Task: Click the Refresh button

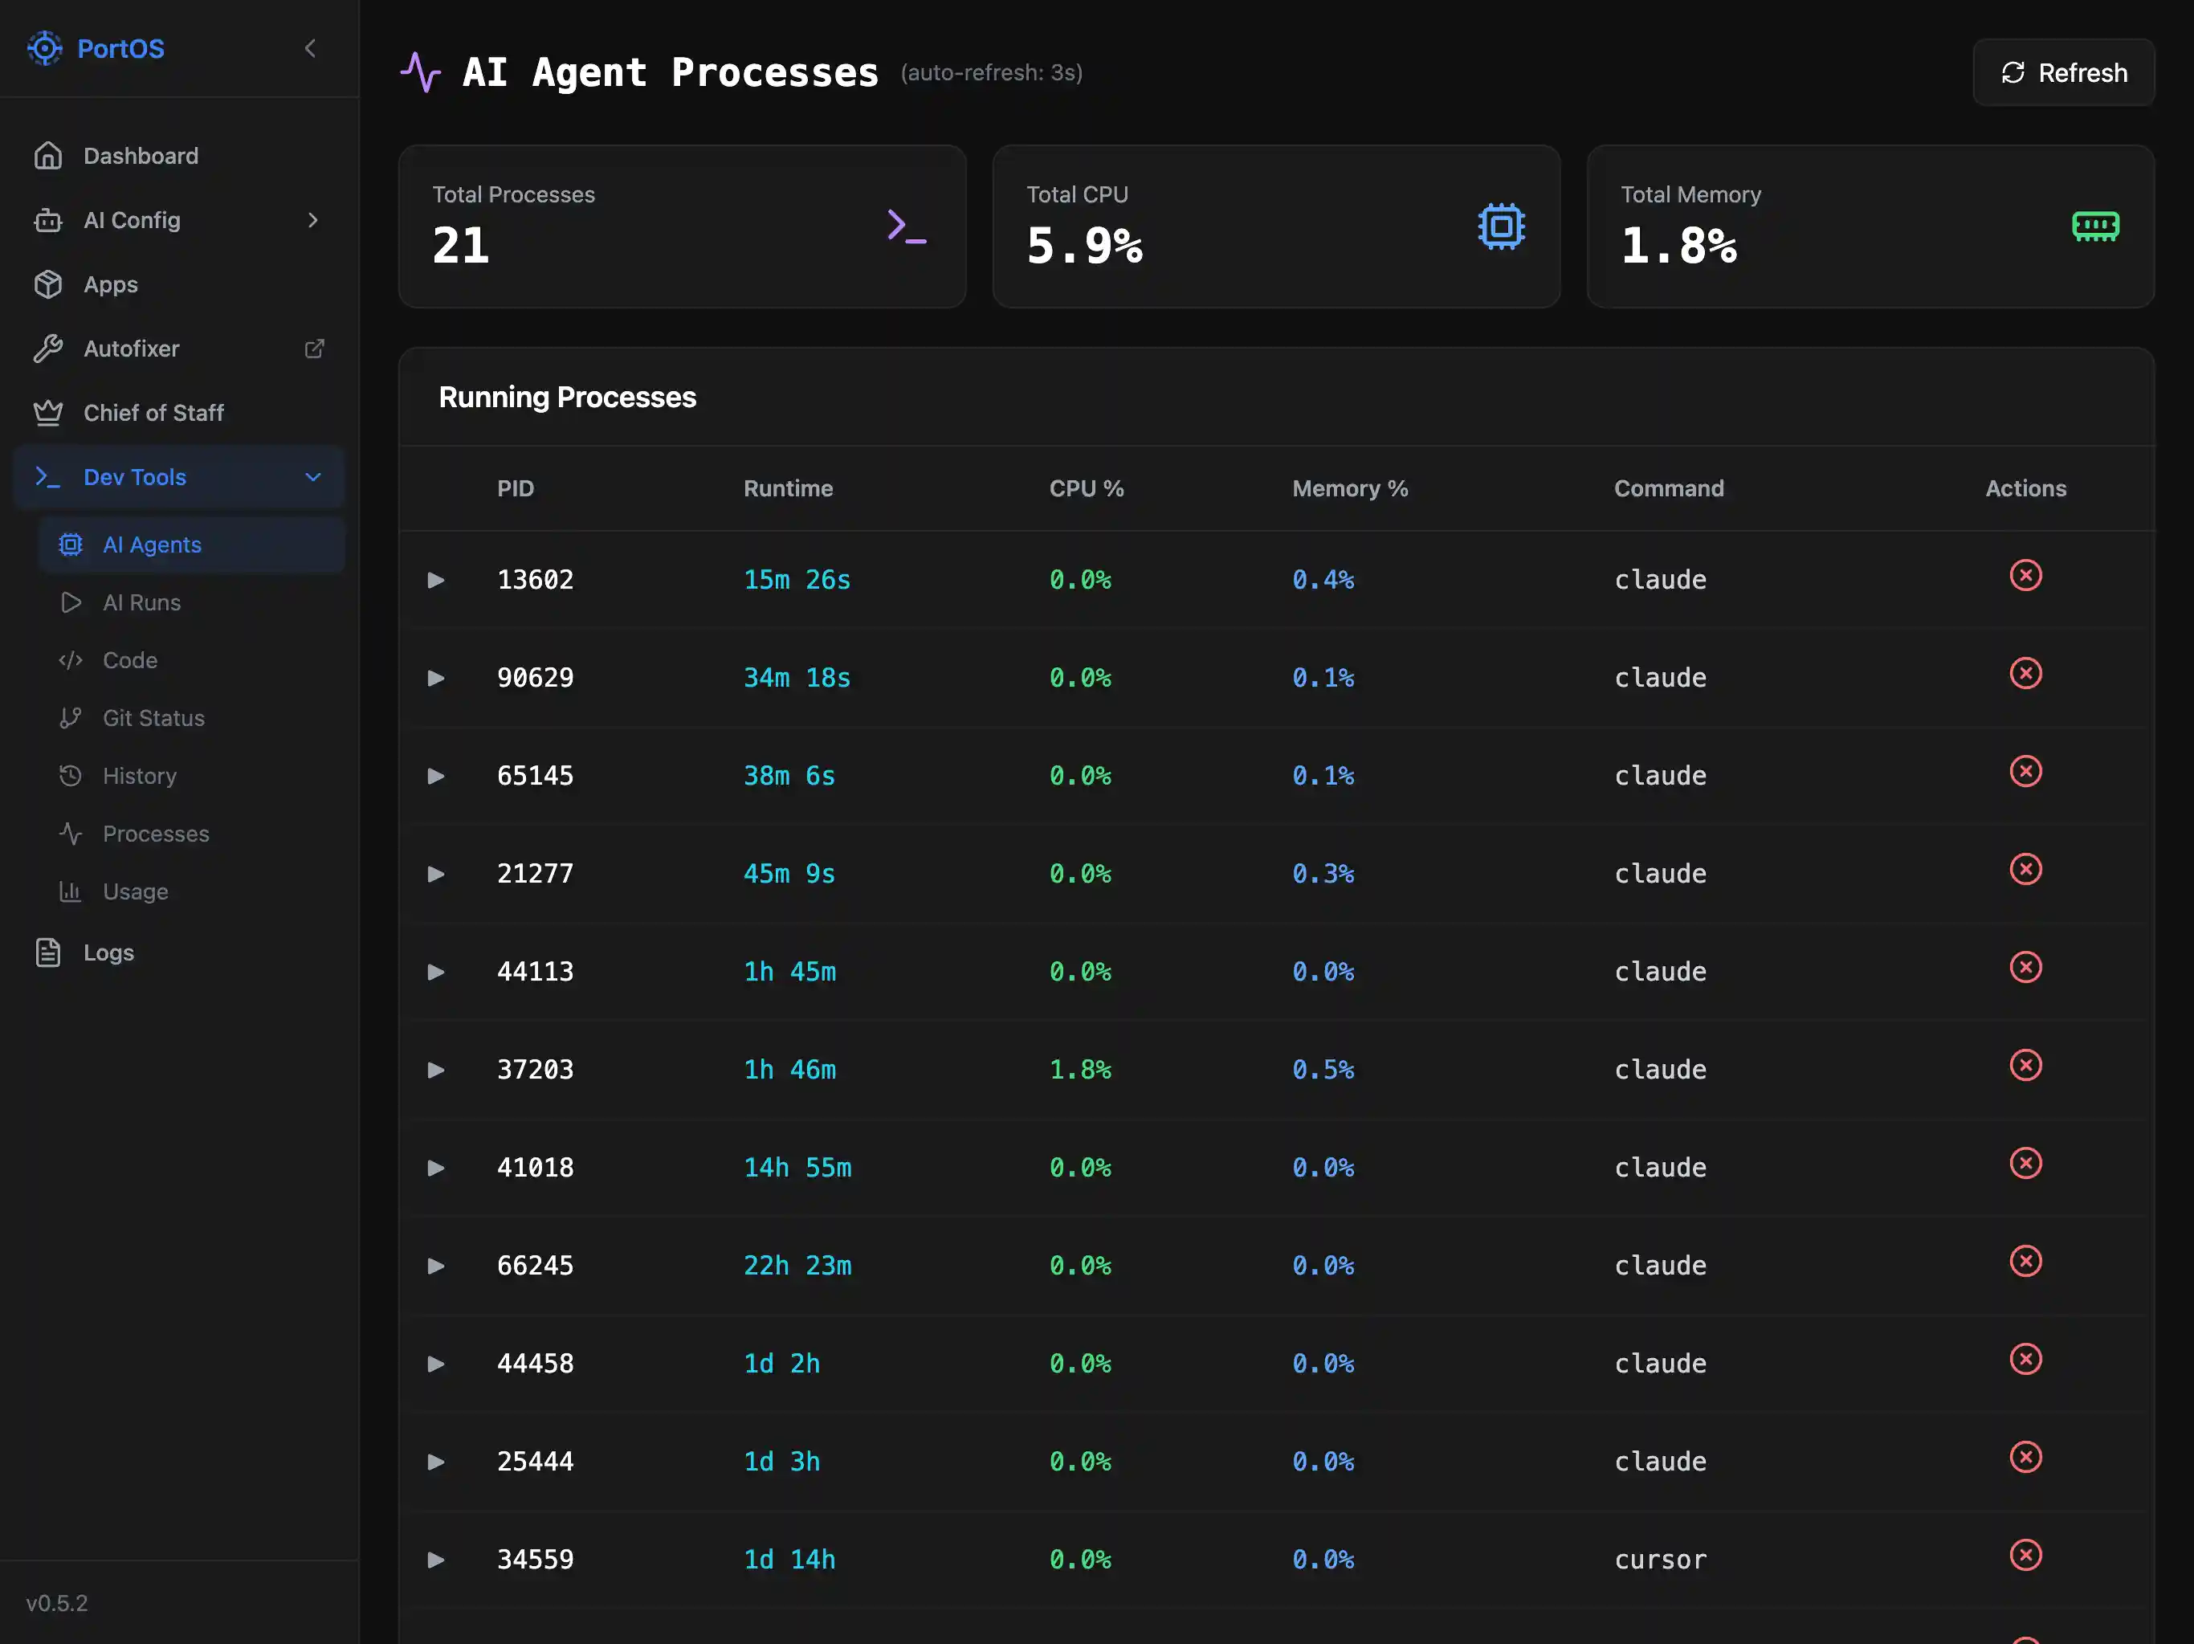Action: coord(2062,72)
